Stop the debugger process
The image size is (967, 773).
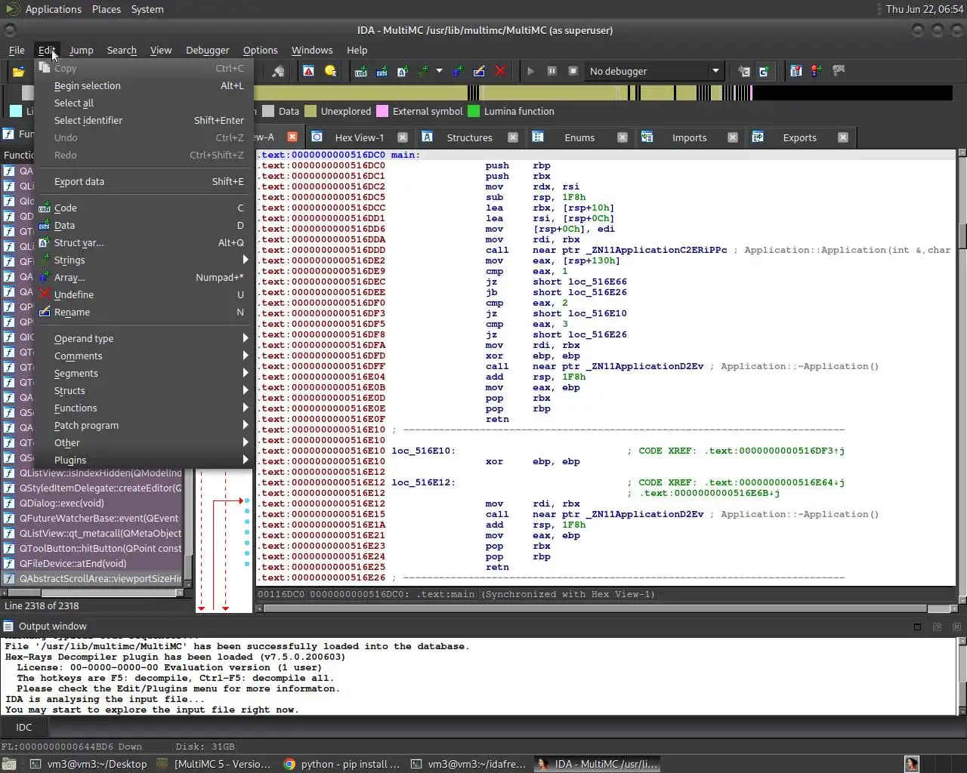pyautogui.click(x=573, y=71)
